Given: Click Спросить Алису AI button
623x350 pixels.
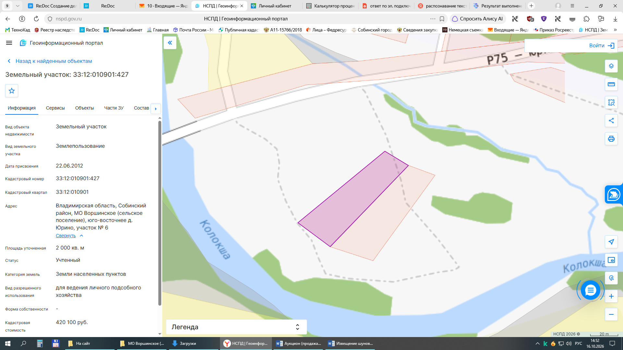Looking at the screenshot, I should [x=478, y=19].
